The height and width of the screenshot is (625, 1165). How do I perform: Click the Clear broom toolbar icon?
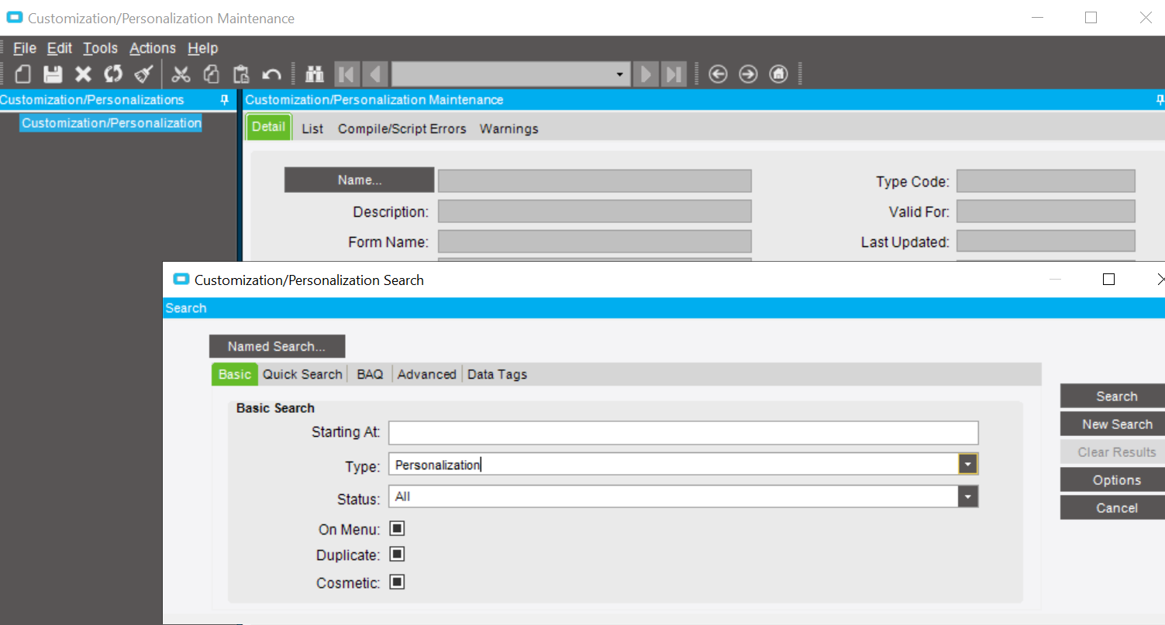(143, 74)
